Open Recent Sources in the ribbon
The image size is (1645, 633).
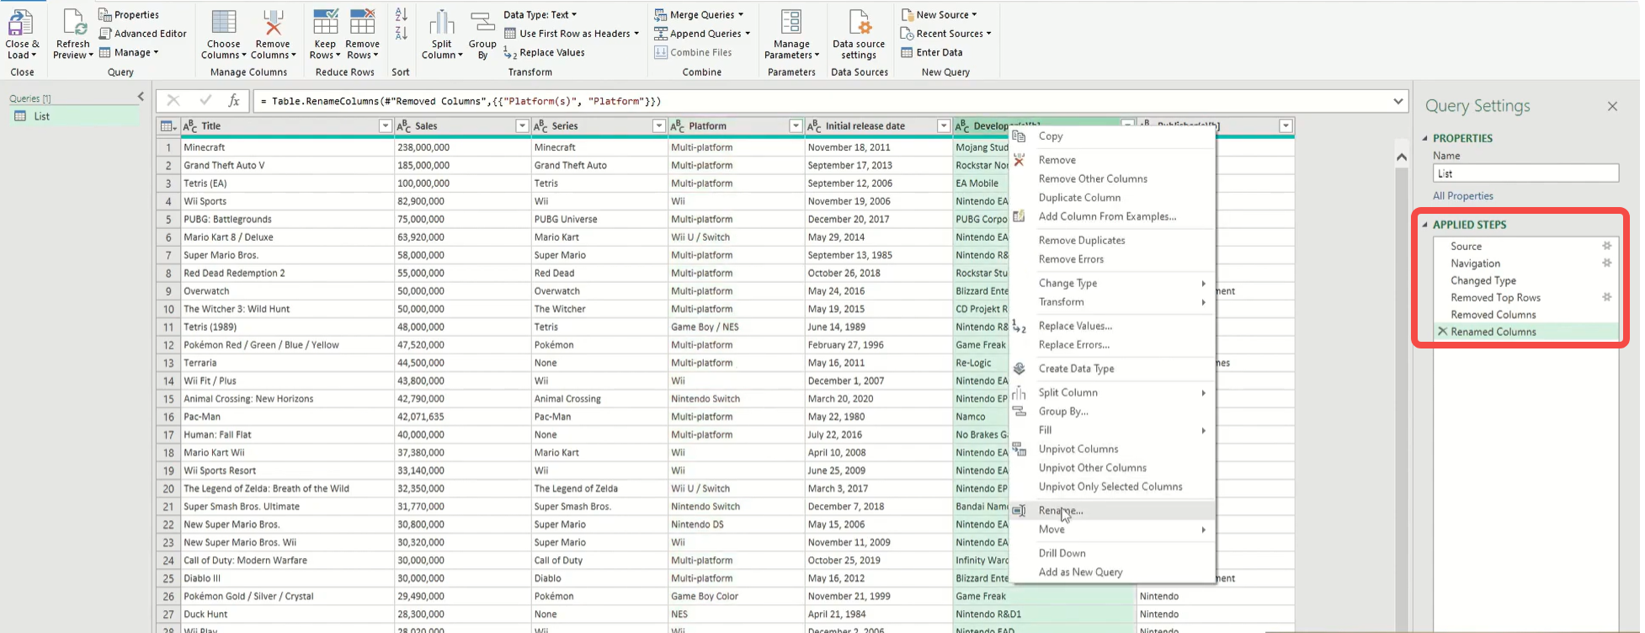coord(945,34)
